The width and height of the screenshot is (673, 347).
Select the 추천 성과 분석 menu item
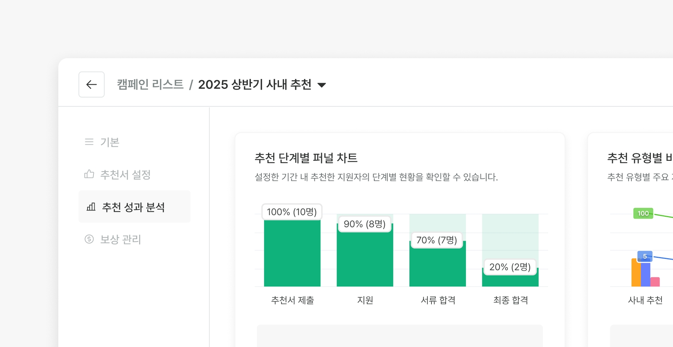133,207
